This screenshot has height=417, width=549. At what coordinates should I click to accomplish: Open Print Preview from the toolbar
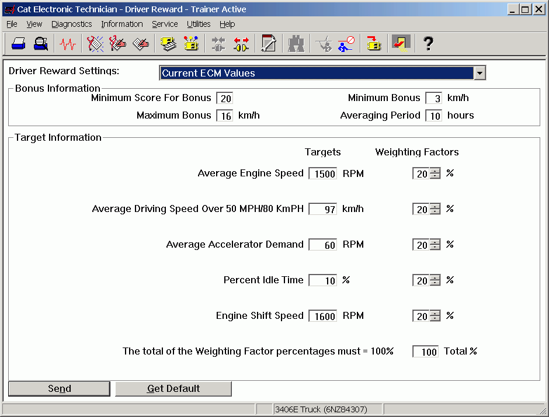41,44
